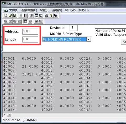Select Integer display format icon
126x124 pixels.
(x=15, y=21)
